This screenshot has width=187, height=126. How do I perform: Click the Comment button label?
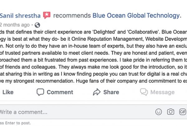[x=60, y=92]
